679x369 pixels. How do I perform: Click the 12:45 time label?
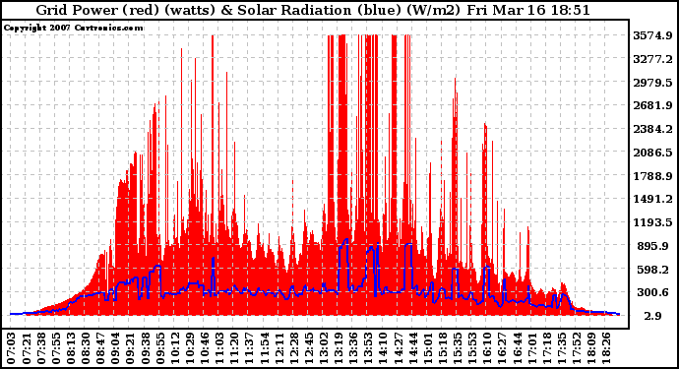(x=309, y=348)
